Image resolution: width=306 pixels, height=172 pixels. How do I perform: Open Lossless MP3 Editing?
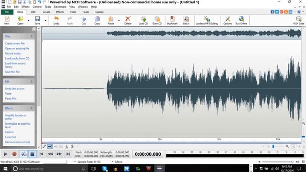[207, 20]
